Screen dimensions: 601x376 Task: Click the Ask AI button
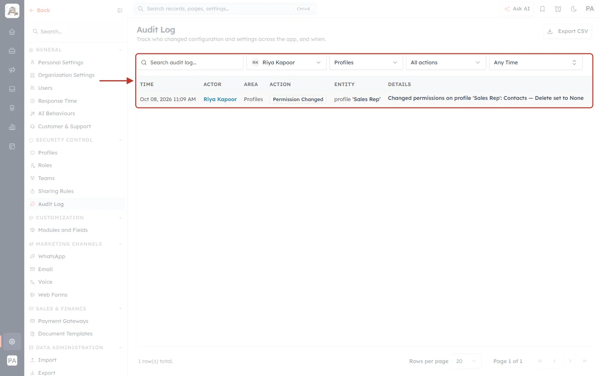[517, 9]
